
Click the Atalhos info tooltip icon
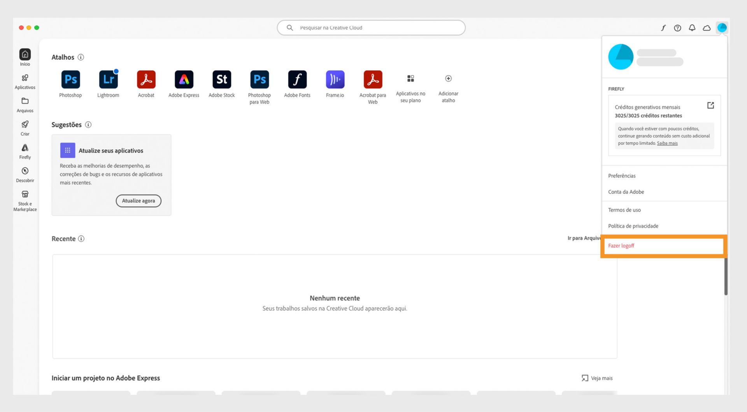(x=81, y=57)
